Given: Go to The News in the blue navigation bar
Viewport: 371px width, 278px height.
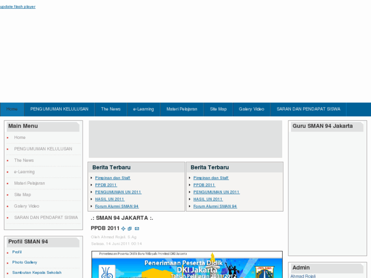Looking at the screenshot, I should 111,109.
